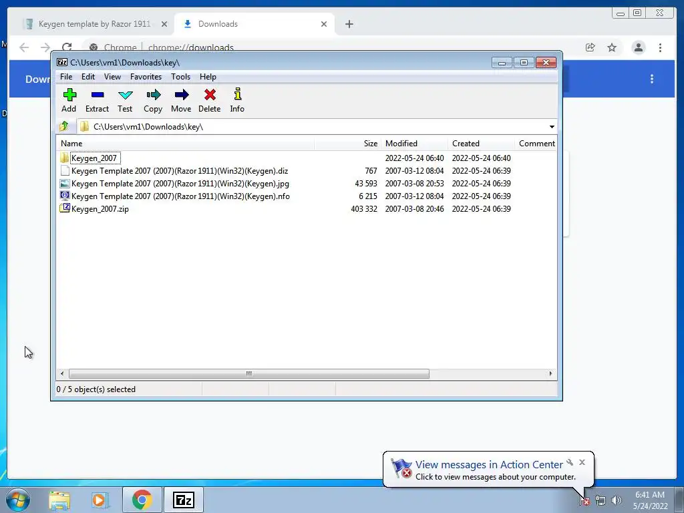Close the Downloads tab
684x513 pixels.
tap(324, 24)
